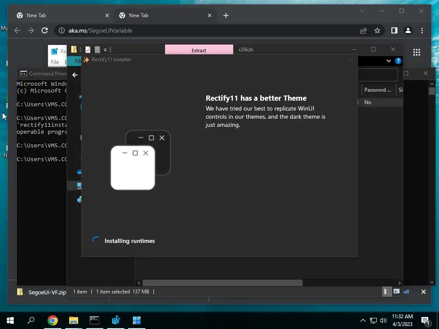The height and width of the screenshot is (329, 439).
Task: Open a new Chrome tab with plus
Action: (x=226, y=15)
